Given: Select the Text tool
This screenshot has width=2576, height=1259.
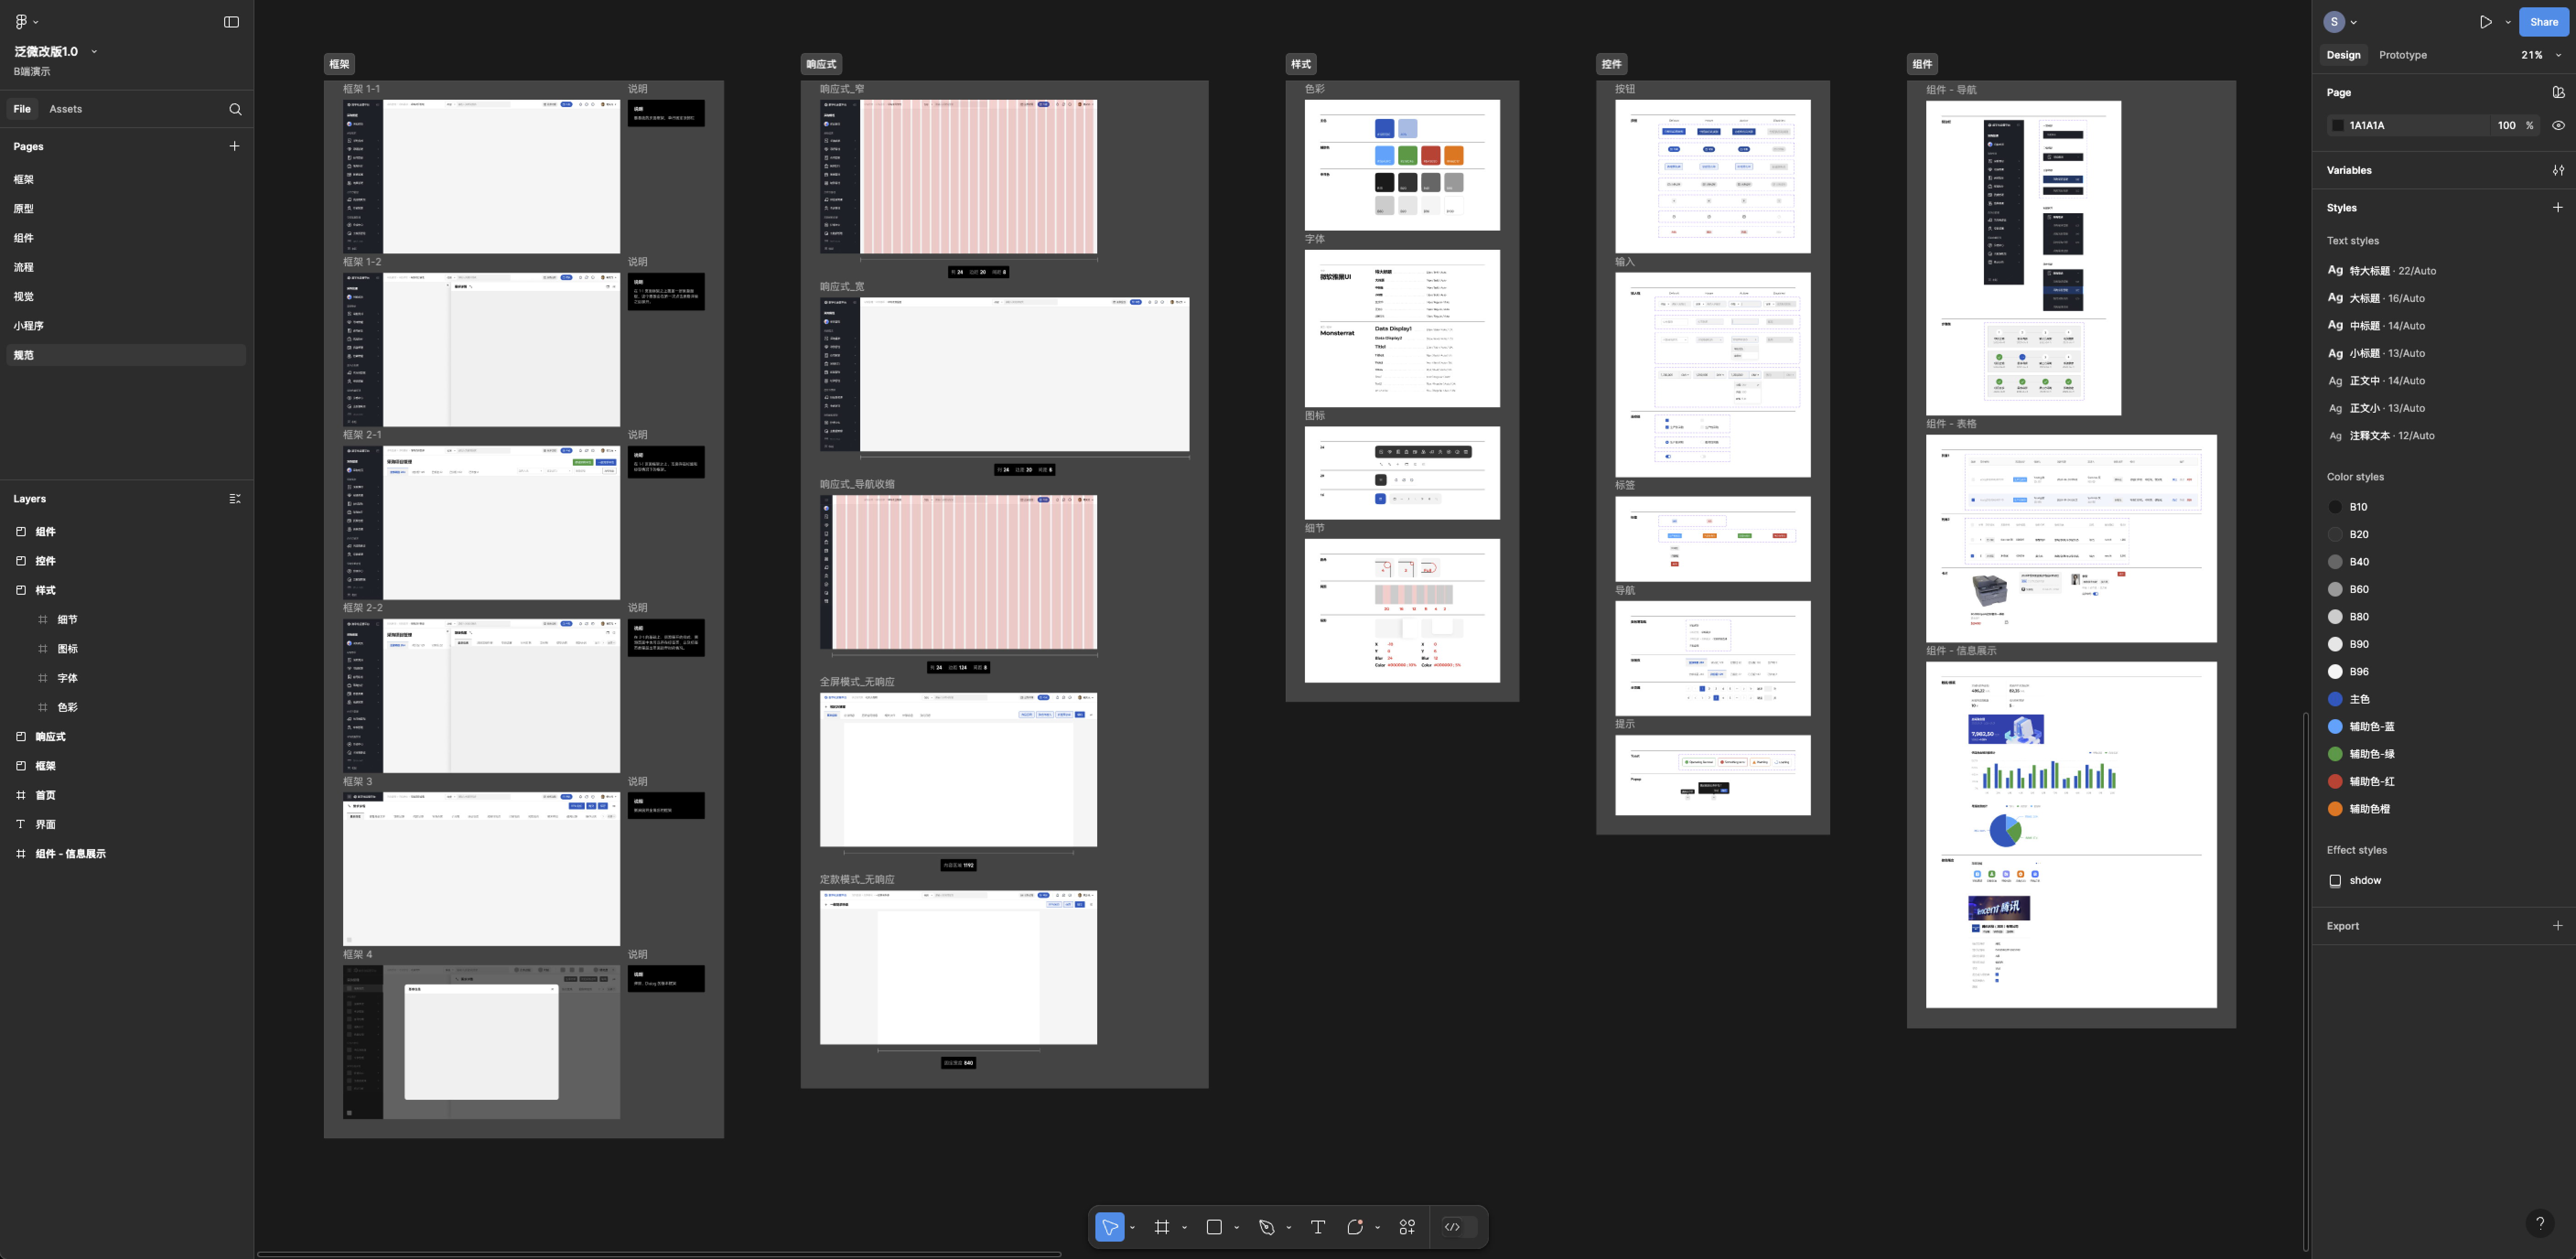Looking at the screenshot, I should tap(1318, 1227).
